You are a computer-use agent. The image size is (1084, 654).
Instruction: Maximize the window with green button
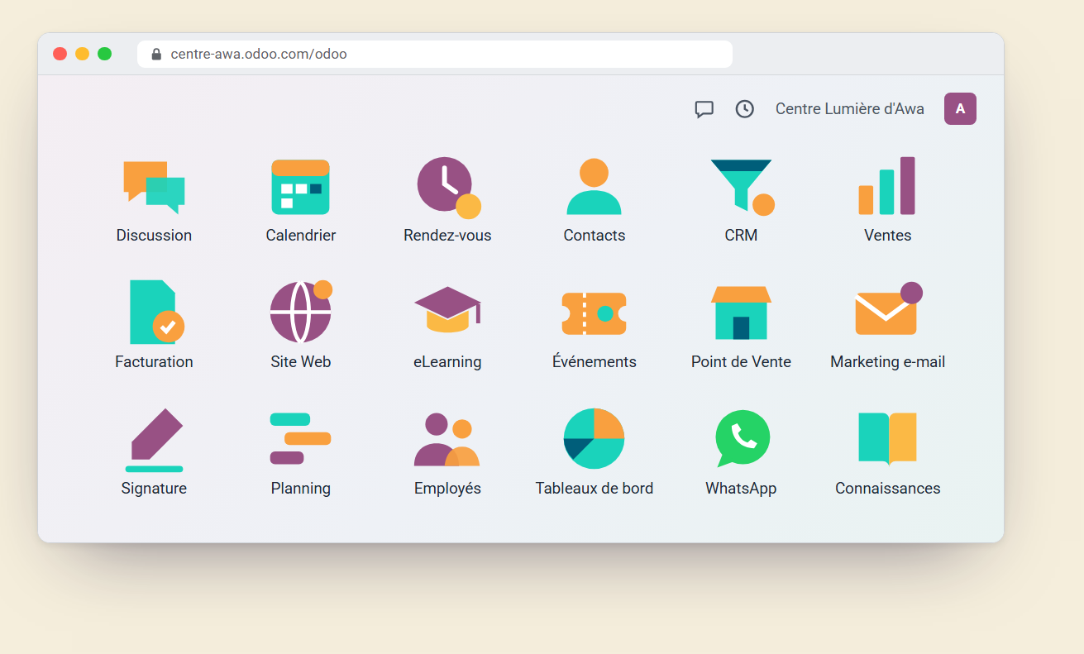[104, 54]
